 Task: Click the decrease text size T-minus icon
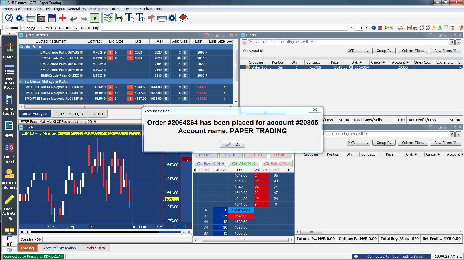(x=130, y=18)
